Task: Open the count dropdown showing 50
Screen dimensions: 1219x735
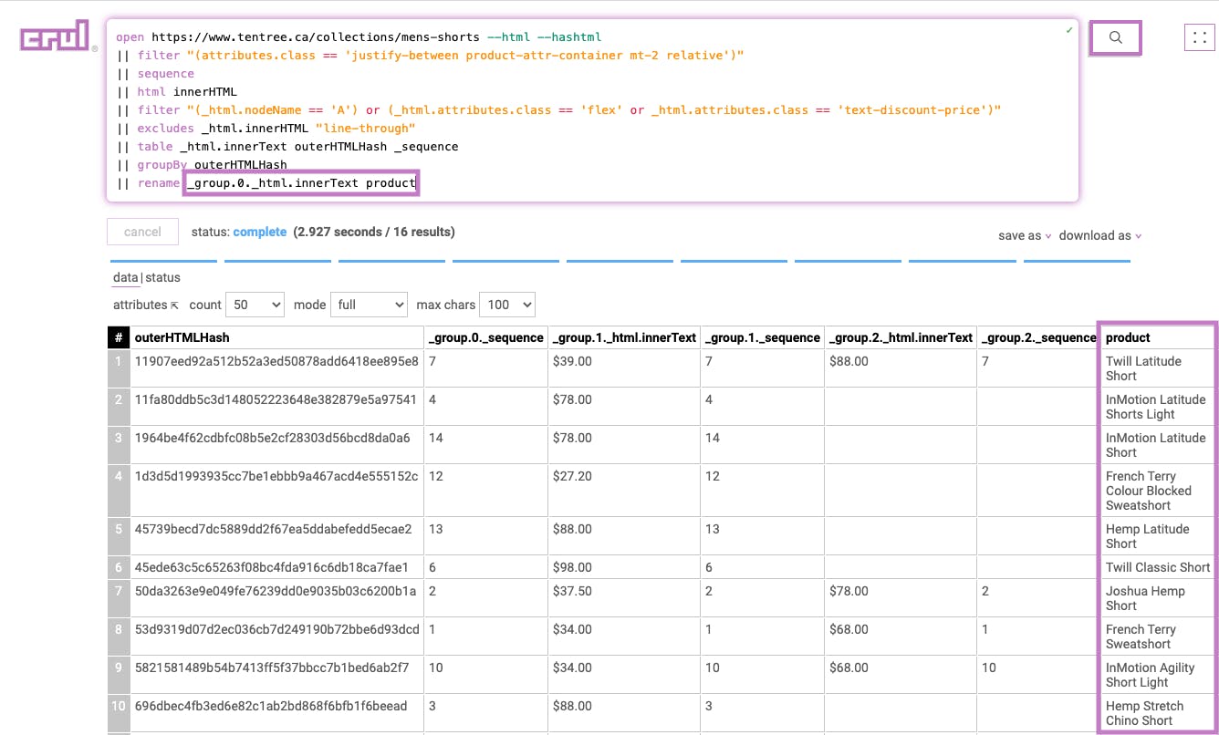Action: [256, 305]
